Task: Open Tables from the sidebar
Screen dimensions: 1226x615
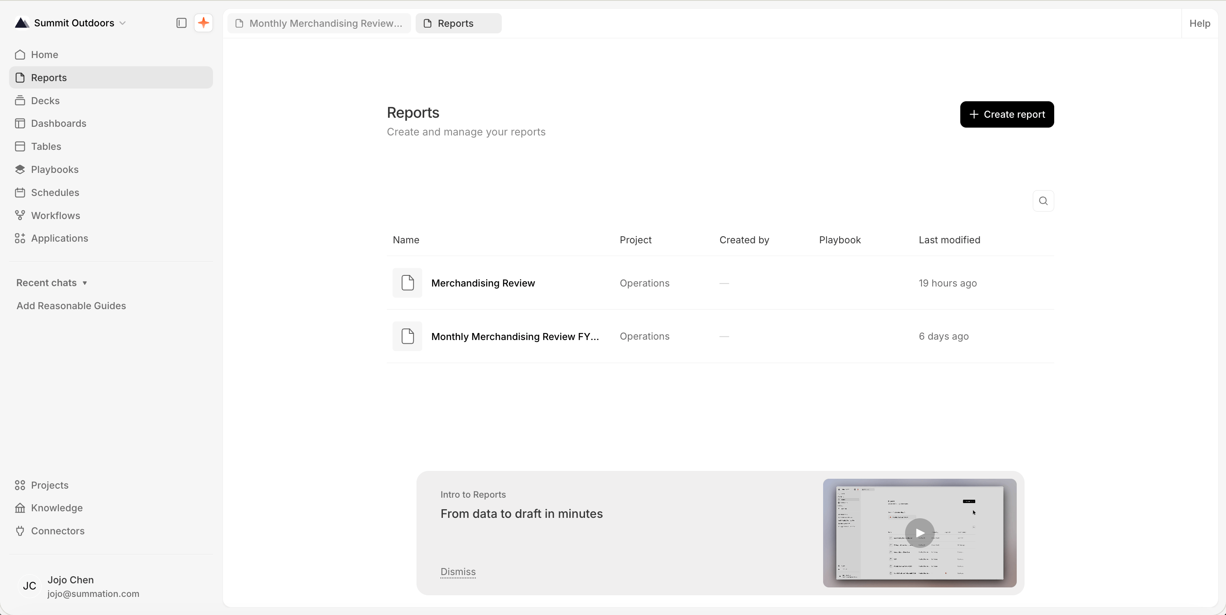Action: (111, 147)
